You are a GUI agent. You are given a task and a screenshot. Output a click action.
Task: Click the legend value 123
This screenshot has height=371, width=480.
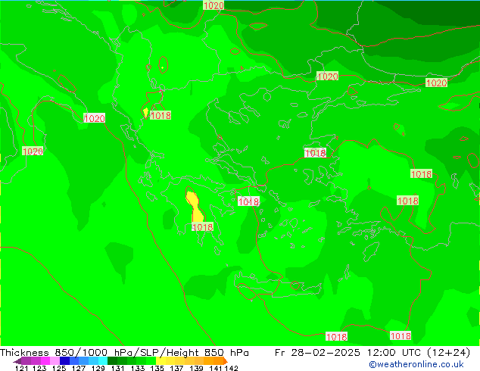(39, 368)
